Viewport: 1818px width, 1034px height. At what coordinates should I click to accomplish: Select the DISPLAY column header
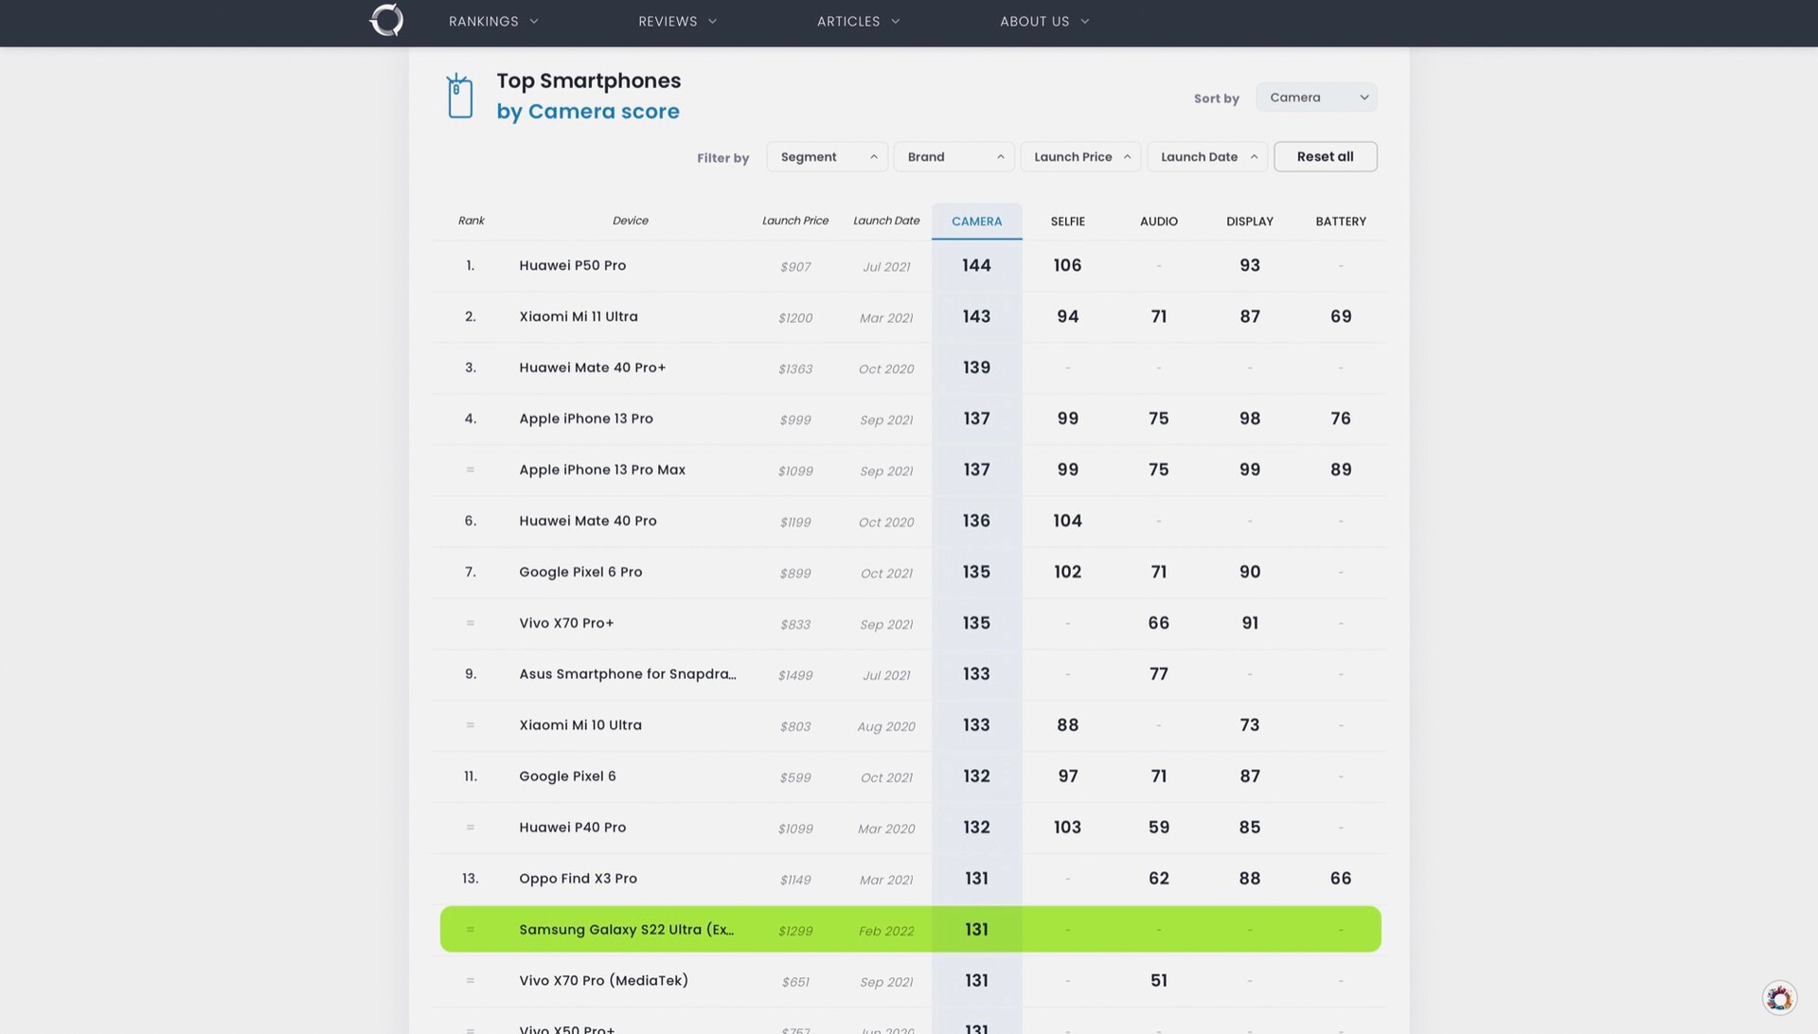(x=1249, y=222)
